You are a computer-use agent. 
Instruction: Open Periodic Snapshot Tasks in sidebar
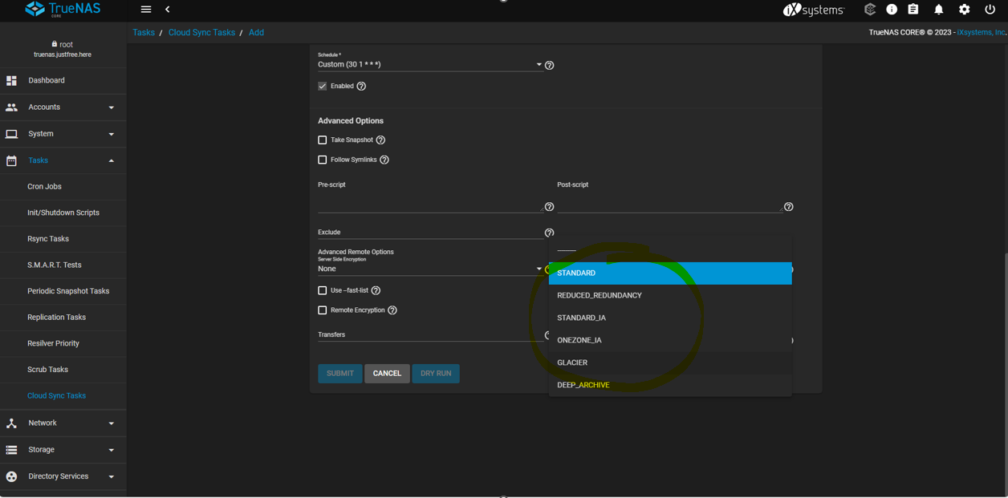[x=63, y=291]
